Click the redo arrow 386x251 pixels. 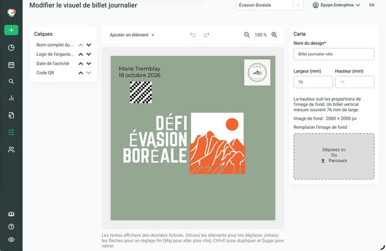pyautogui.click(x=207, y=35)
